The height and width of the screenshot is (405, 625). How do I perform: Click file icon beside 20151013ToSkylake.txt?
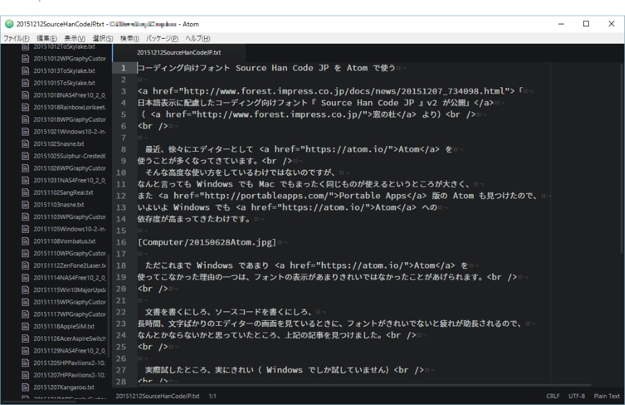point(26,71)
